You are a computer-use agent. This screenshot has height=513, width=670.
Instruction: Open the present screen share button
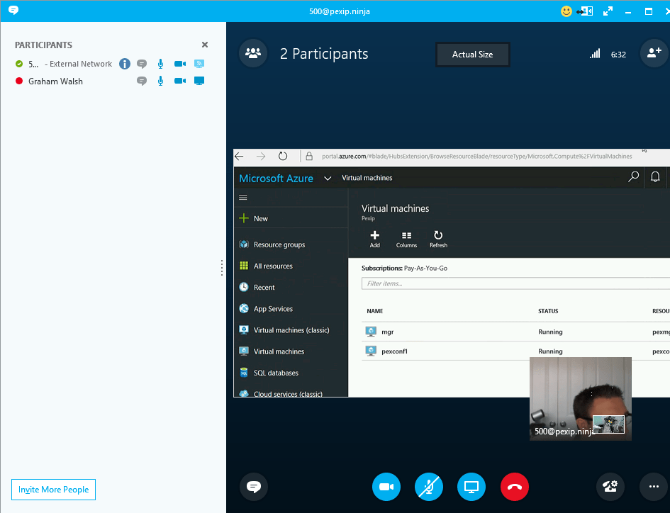[471, 487]
